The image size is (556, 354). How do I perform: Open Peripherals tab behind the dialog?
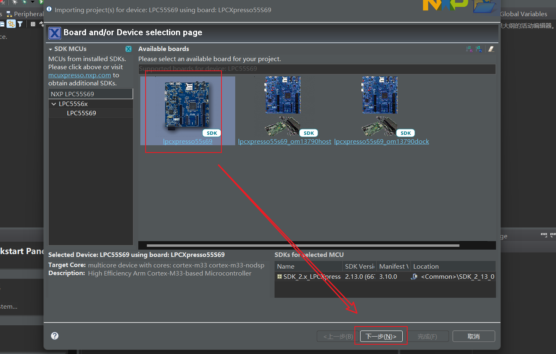[x=25, y=14]
